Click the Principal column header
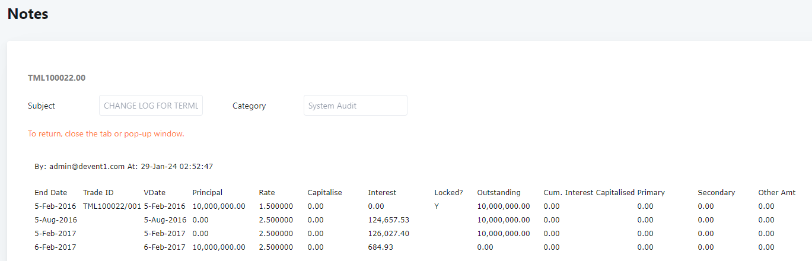Viewport: 812px width, 261px height. coord(208,193)
